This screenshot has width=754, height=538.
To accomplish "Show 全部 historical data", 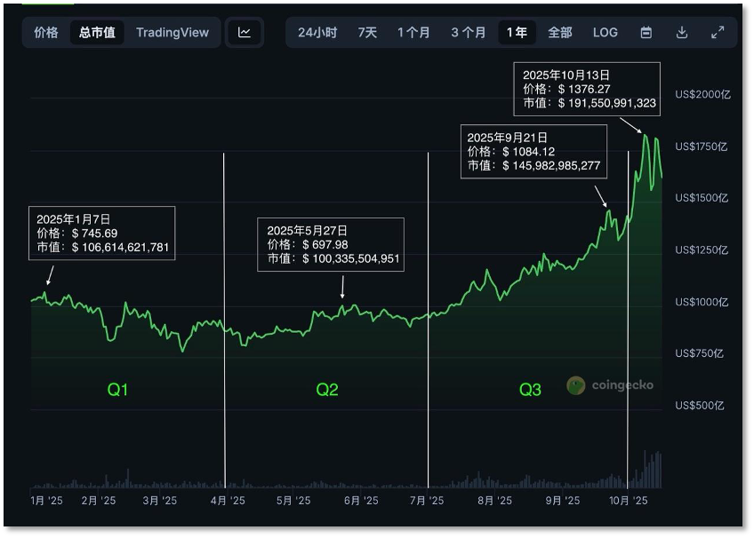I will (x=560, y=33).
